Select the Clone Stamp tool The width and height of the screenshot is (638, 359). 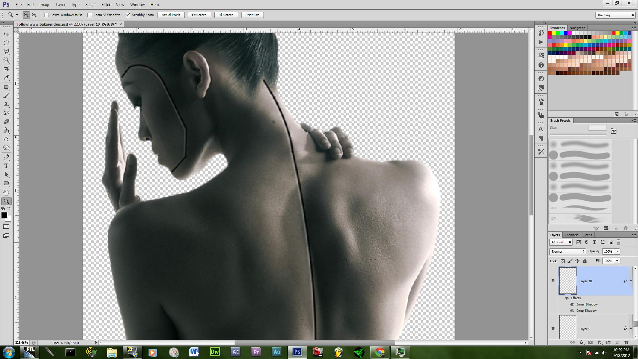pos(6,104)
